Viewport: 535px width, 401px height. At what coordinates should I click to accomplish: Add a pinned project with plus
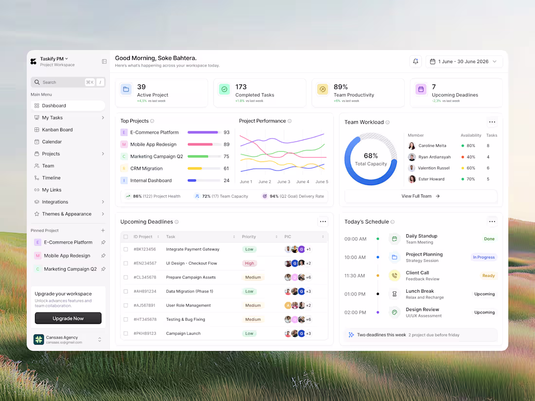tap(103, 230)
